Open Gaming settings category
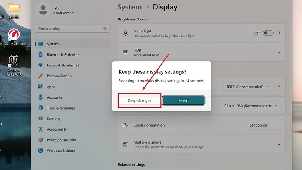302x170 pixels. (72, 119)
